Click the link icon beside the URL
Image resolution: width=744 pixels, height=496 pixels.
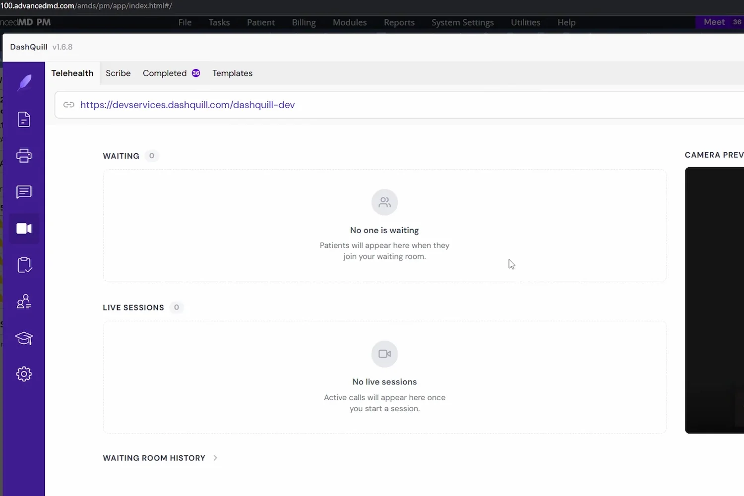69,105
